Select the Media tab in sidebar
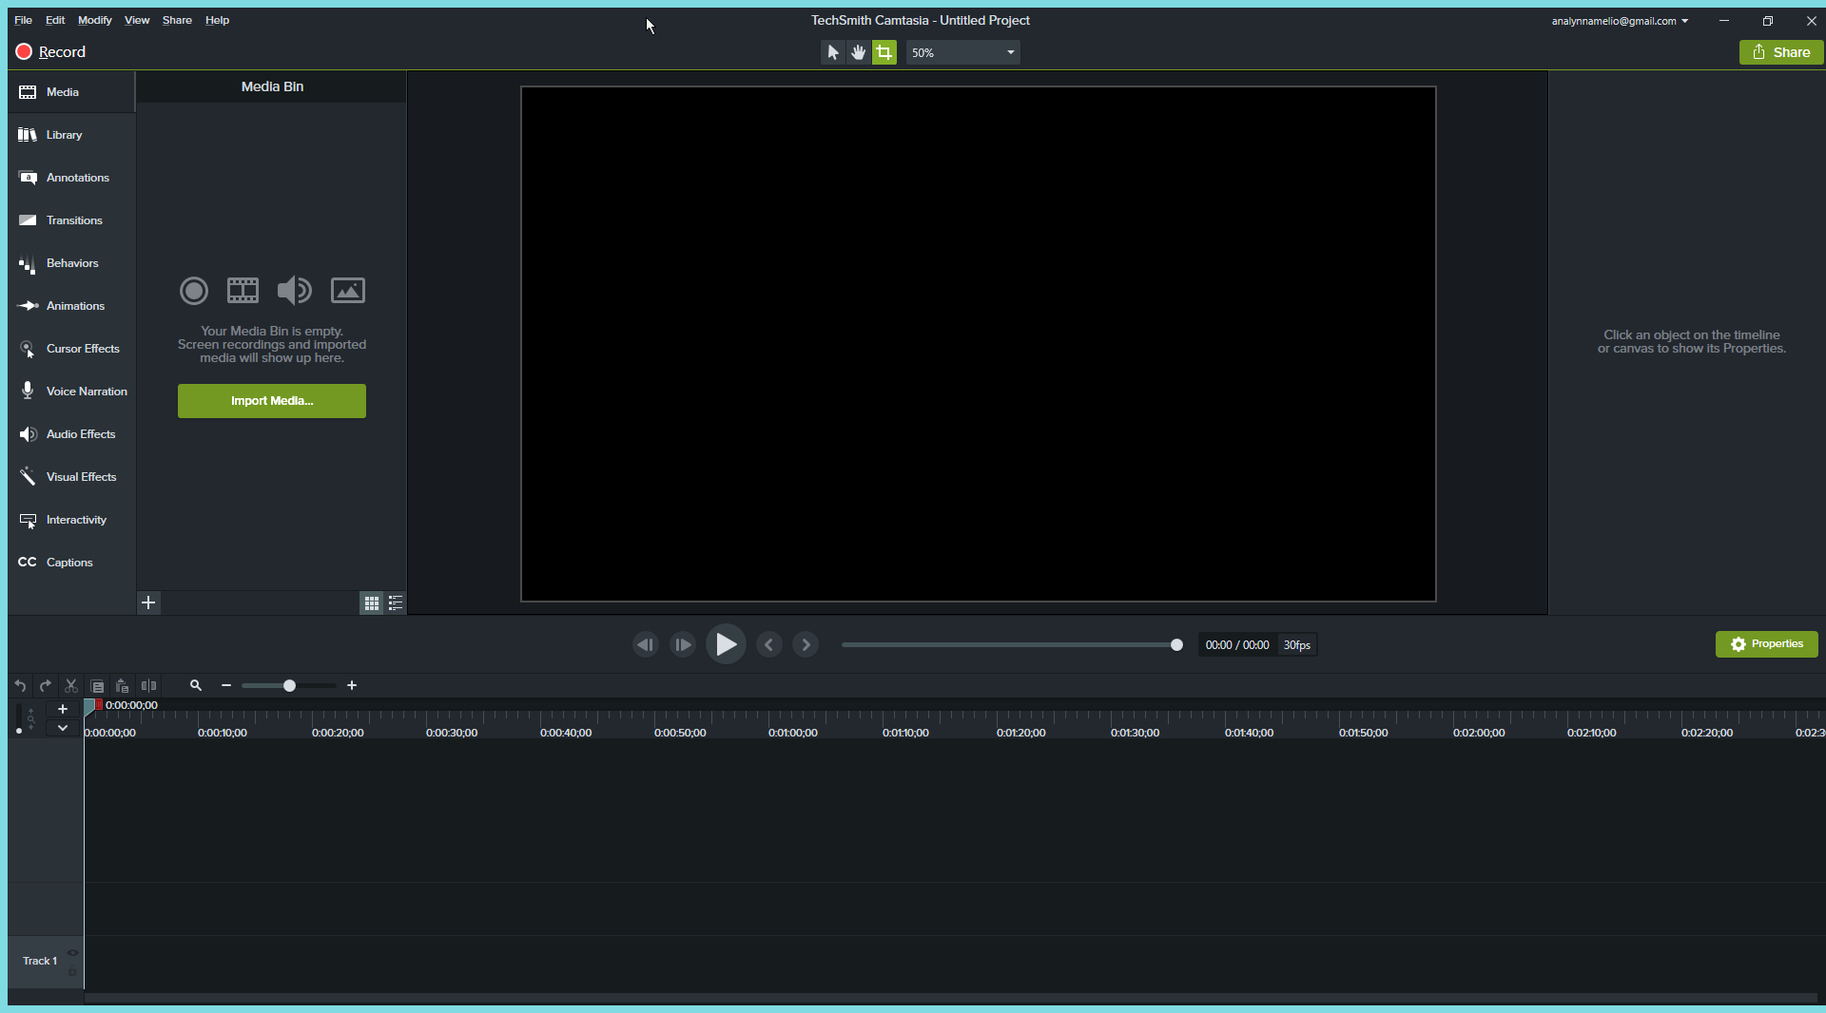This screenshot has height=1013, width=1826. 71,92
